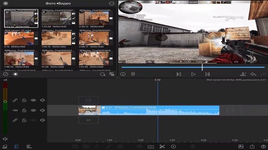268x150 pixels.
Task: Open the clip editor checkmark-frame tool
Action: (151, 147)
